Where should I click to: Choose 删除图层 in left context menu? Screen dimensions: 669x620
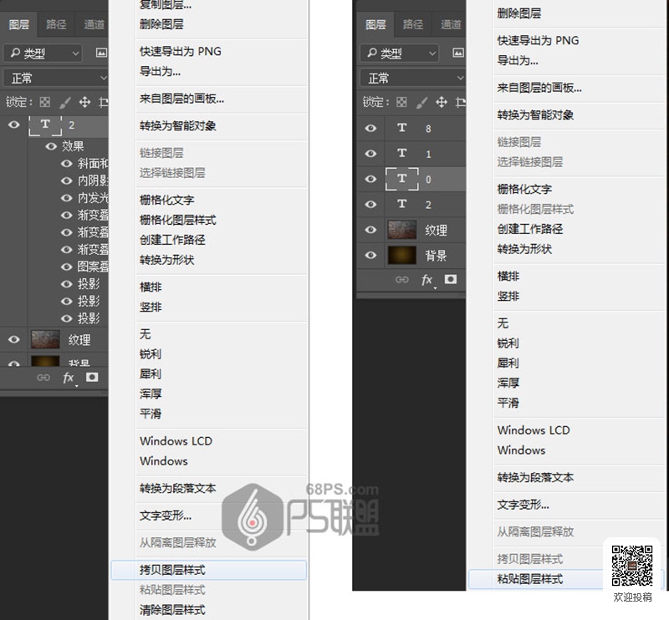pos(161,24)
